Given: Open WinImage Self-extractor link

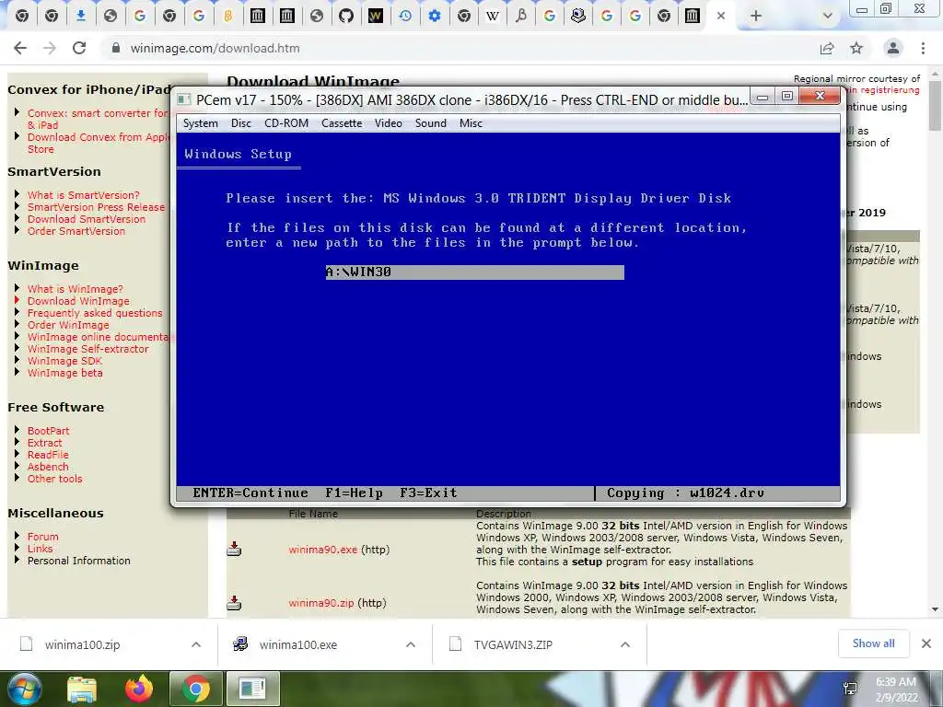Looking at the screenshot, I should click(87, 349).
